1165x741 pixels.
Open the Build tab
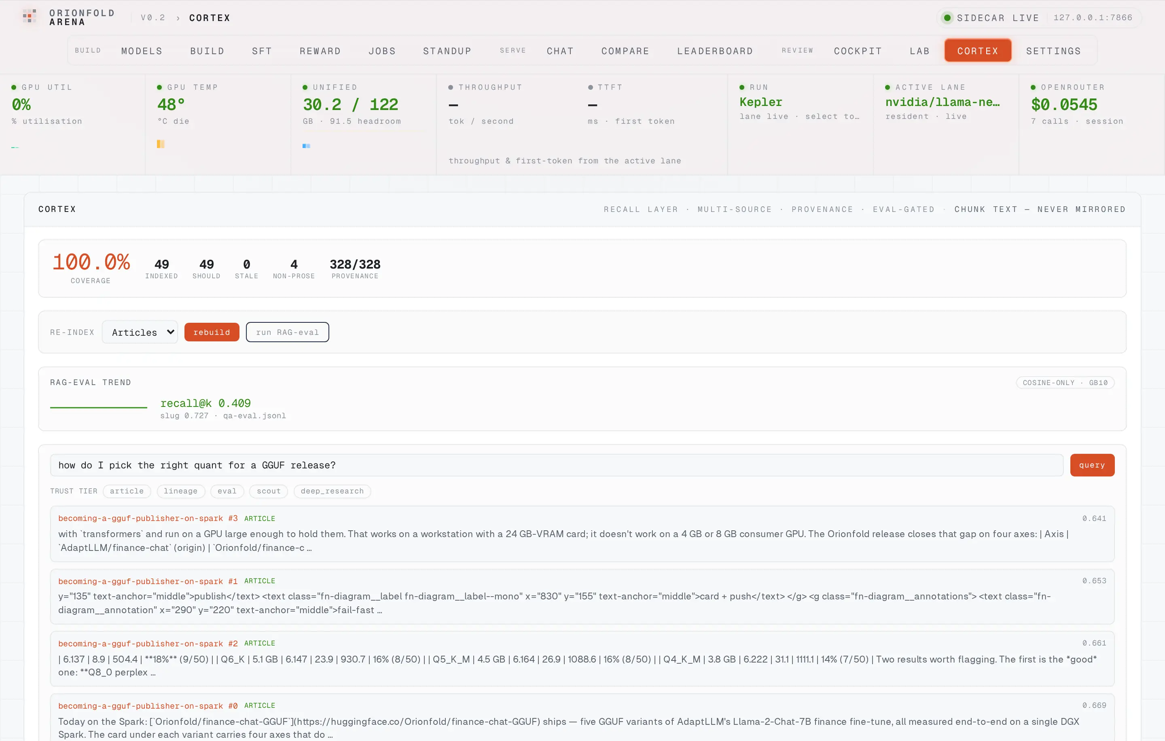(x=207, y=51)
